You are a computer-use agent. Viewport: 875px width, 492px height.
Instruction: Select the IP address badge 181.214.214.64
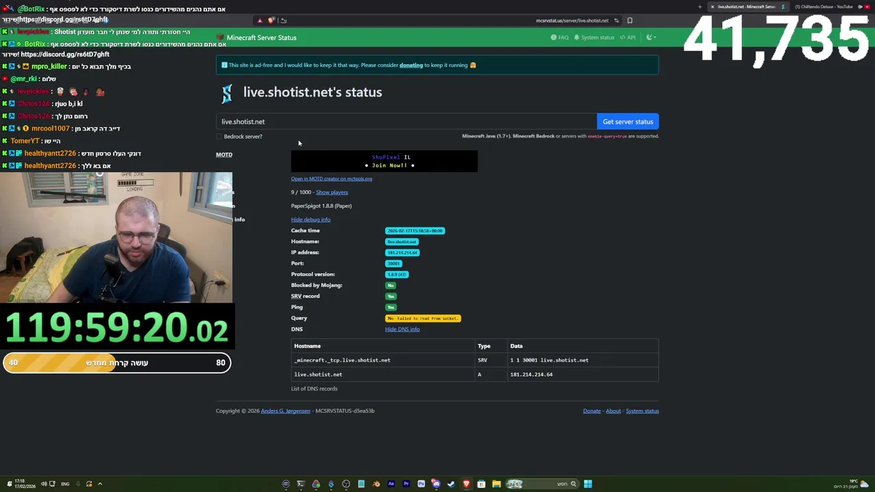click(x=403, y=252)
